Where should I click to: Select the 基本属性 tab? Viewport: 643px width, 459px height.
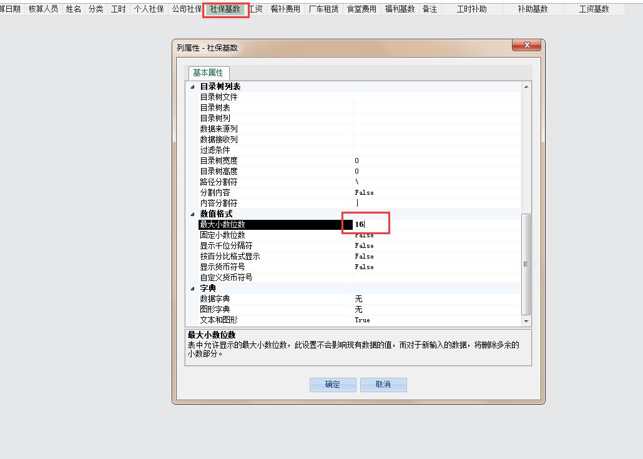coord(208,72)
